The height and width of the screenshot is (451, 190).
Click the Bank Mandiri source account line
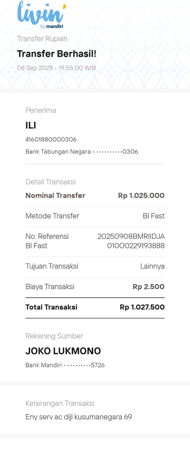pos(65,365)
